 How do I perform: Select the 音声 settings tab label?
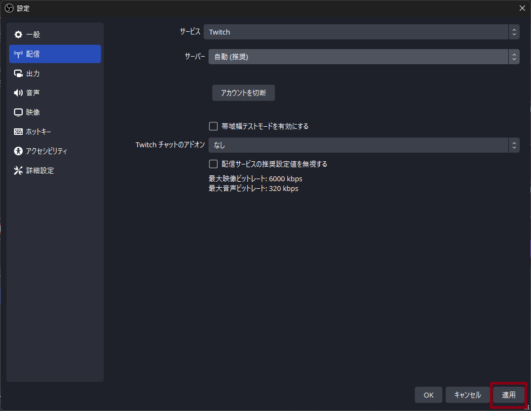(33, 93)
